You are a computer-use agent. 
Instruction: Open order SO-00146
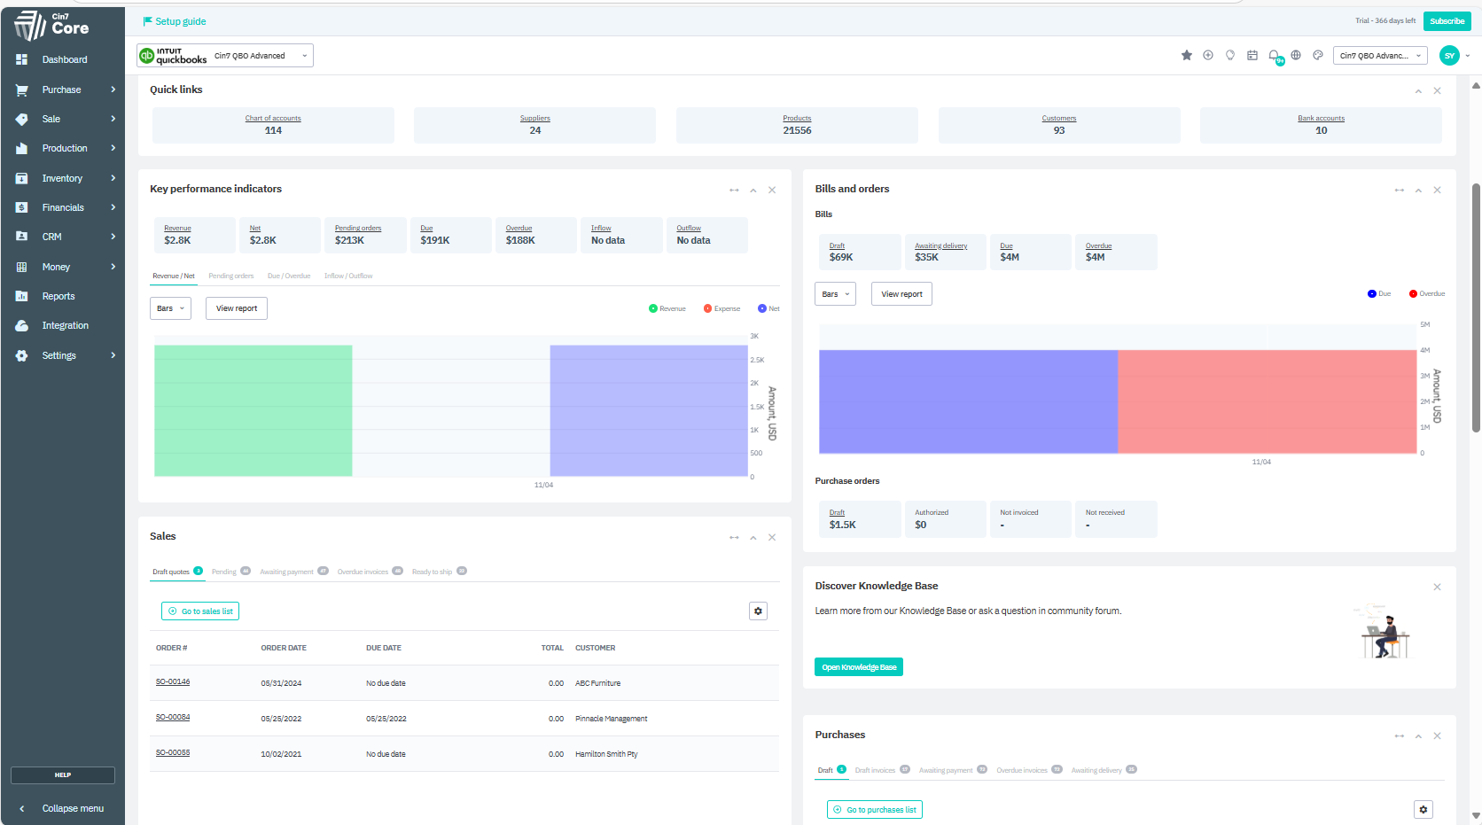point(173,681)
